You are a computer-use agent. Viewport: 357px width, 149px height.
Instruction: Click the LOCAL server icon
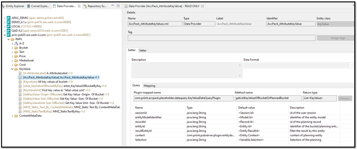point(9,26)
